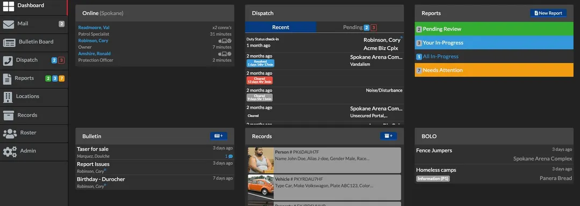The image size is (580, 206).
Task: Click the red Cleared 13 days badge
Action: click(x=259, y=80)
